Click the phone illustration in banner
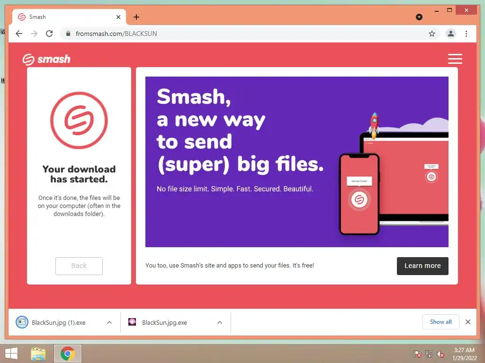 click(359, 194)
